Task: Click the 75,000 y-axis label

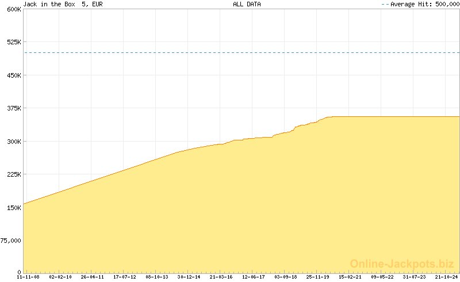Action: (x=11, y=241)
